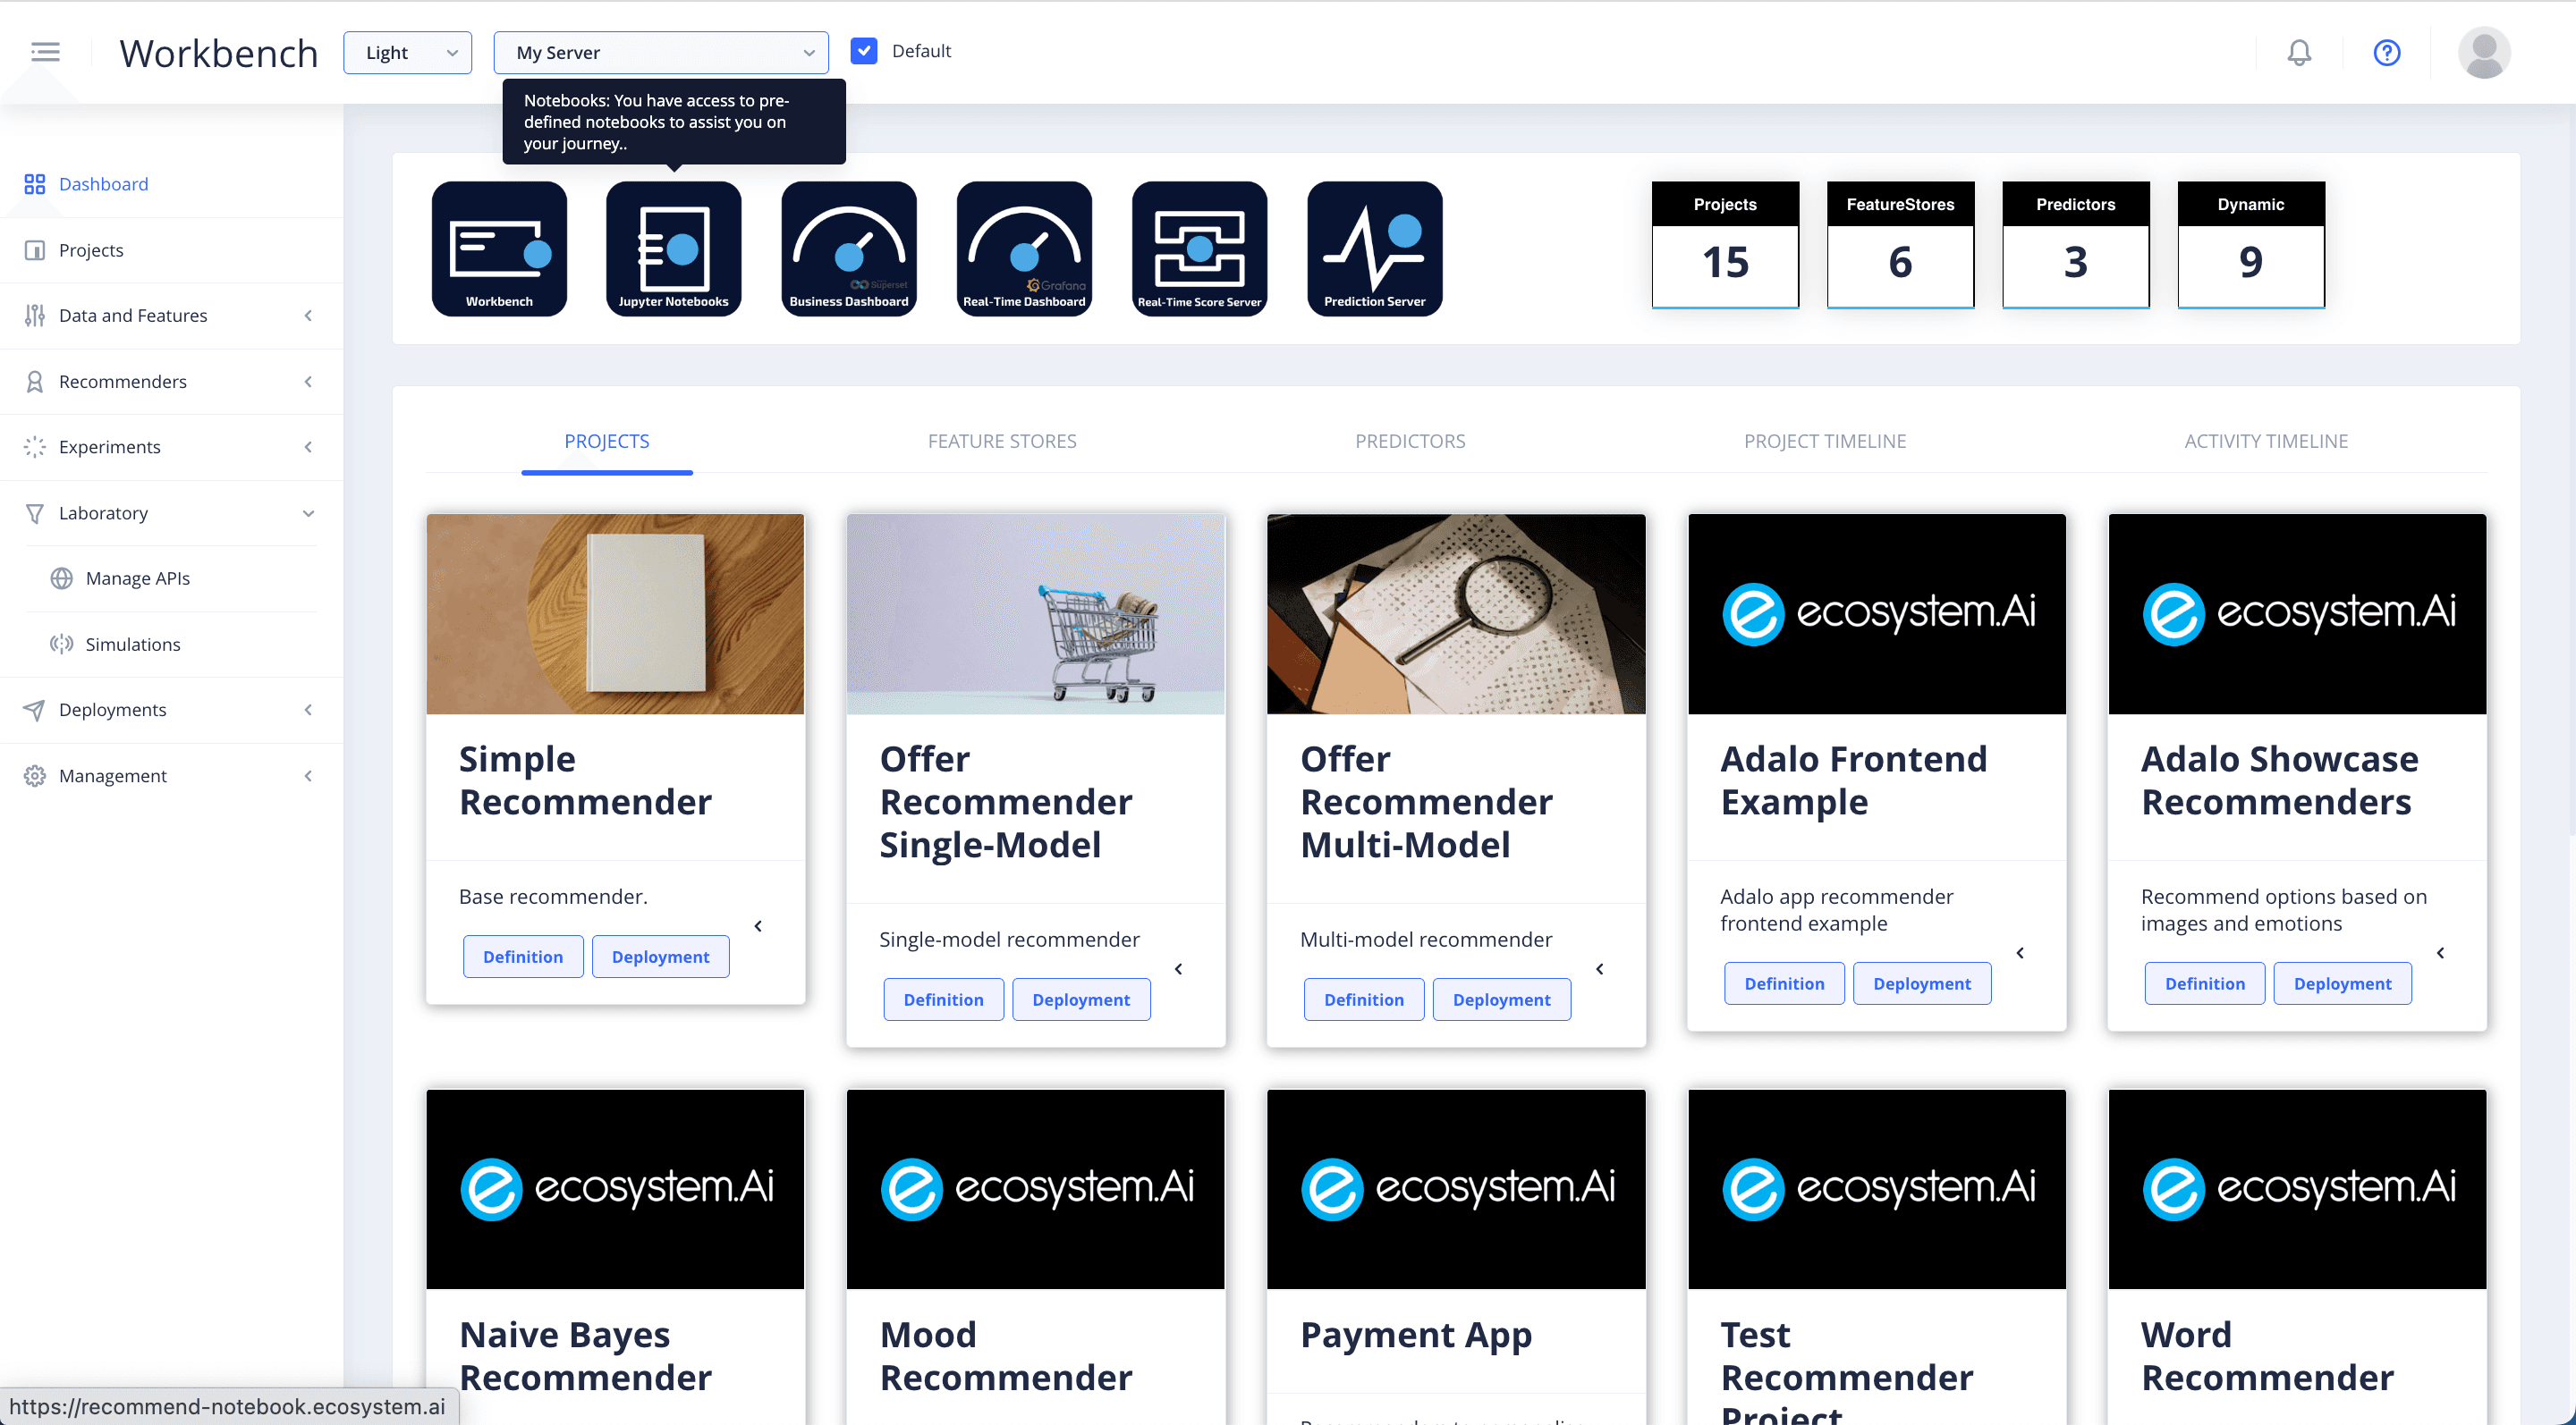Select the My Server dropdown
Viewport: 2576px width, 1425px height.
660,51
